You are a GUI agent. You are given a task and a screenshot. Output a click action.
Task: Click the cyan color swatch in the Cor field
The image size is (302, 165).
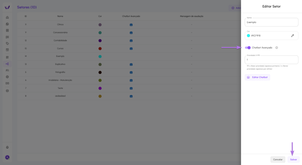(x=248, y=36)
